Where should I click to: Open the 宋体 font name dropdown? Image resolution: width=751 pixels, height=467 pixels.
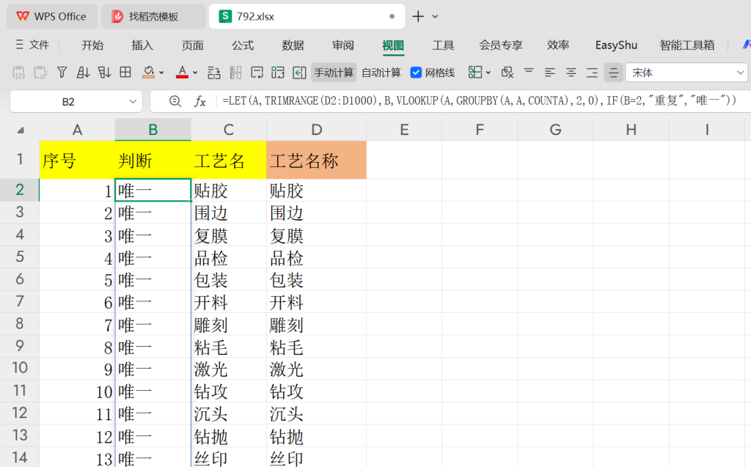tap(740, 73)
